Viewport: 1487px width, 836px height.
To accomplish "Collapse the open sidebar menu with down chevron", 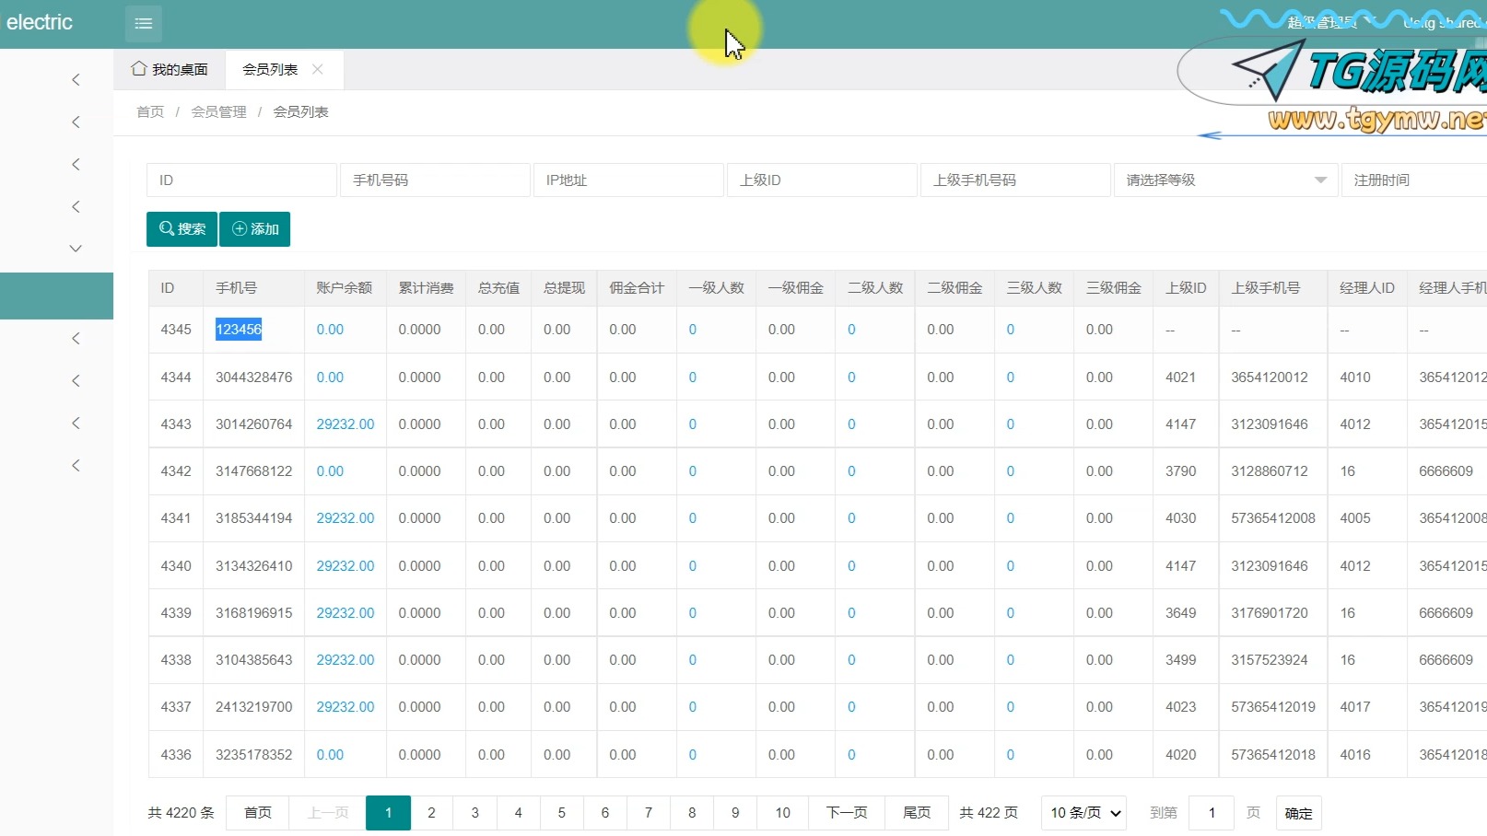I will pyautogui.click(x=76, y=249).
